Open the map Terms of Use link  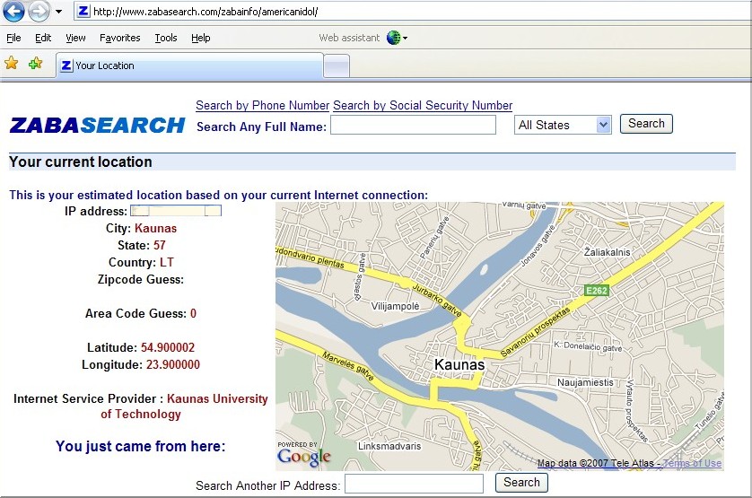point(693,463)
